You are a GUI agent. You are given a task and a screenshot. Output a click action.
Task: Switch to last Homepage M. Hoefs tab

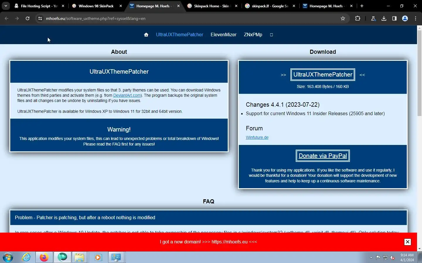(327, 6)
